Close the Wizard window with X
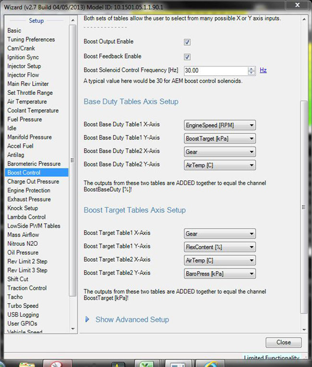Viewport: 312px width, 367px height. 297,5
